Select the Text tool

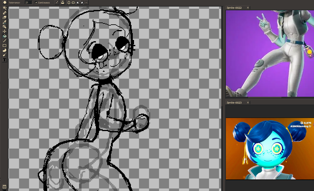(x=4, y=60)
